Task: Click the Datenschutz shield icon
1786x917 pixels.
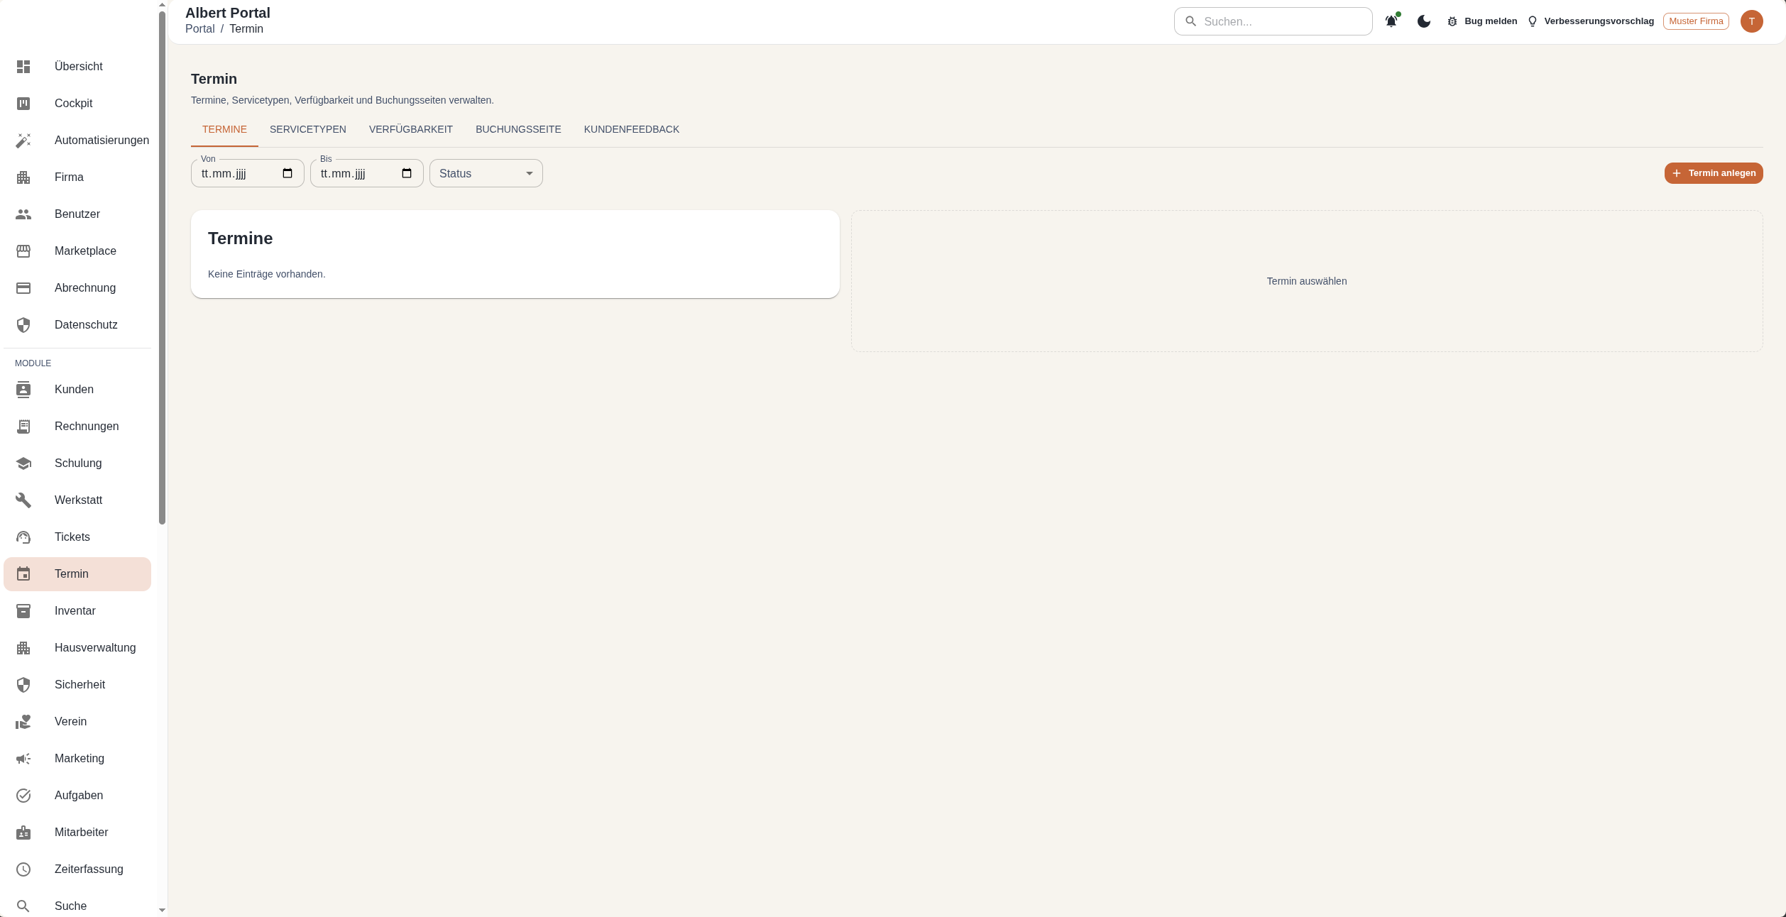Action: 23,325
